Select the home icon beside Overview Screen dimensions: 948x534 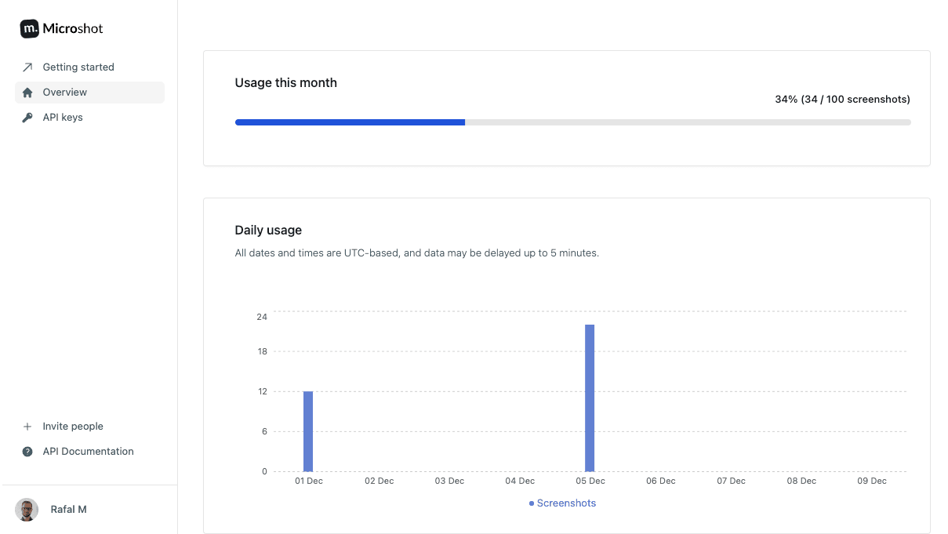point(28,92)
